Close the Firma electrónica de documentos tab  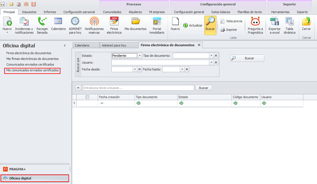tap(199, 45)
